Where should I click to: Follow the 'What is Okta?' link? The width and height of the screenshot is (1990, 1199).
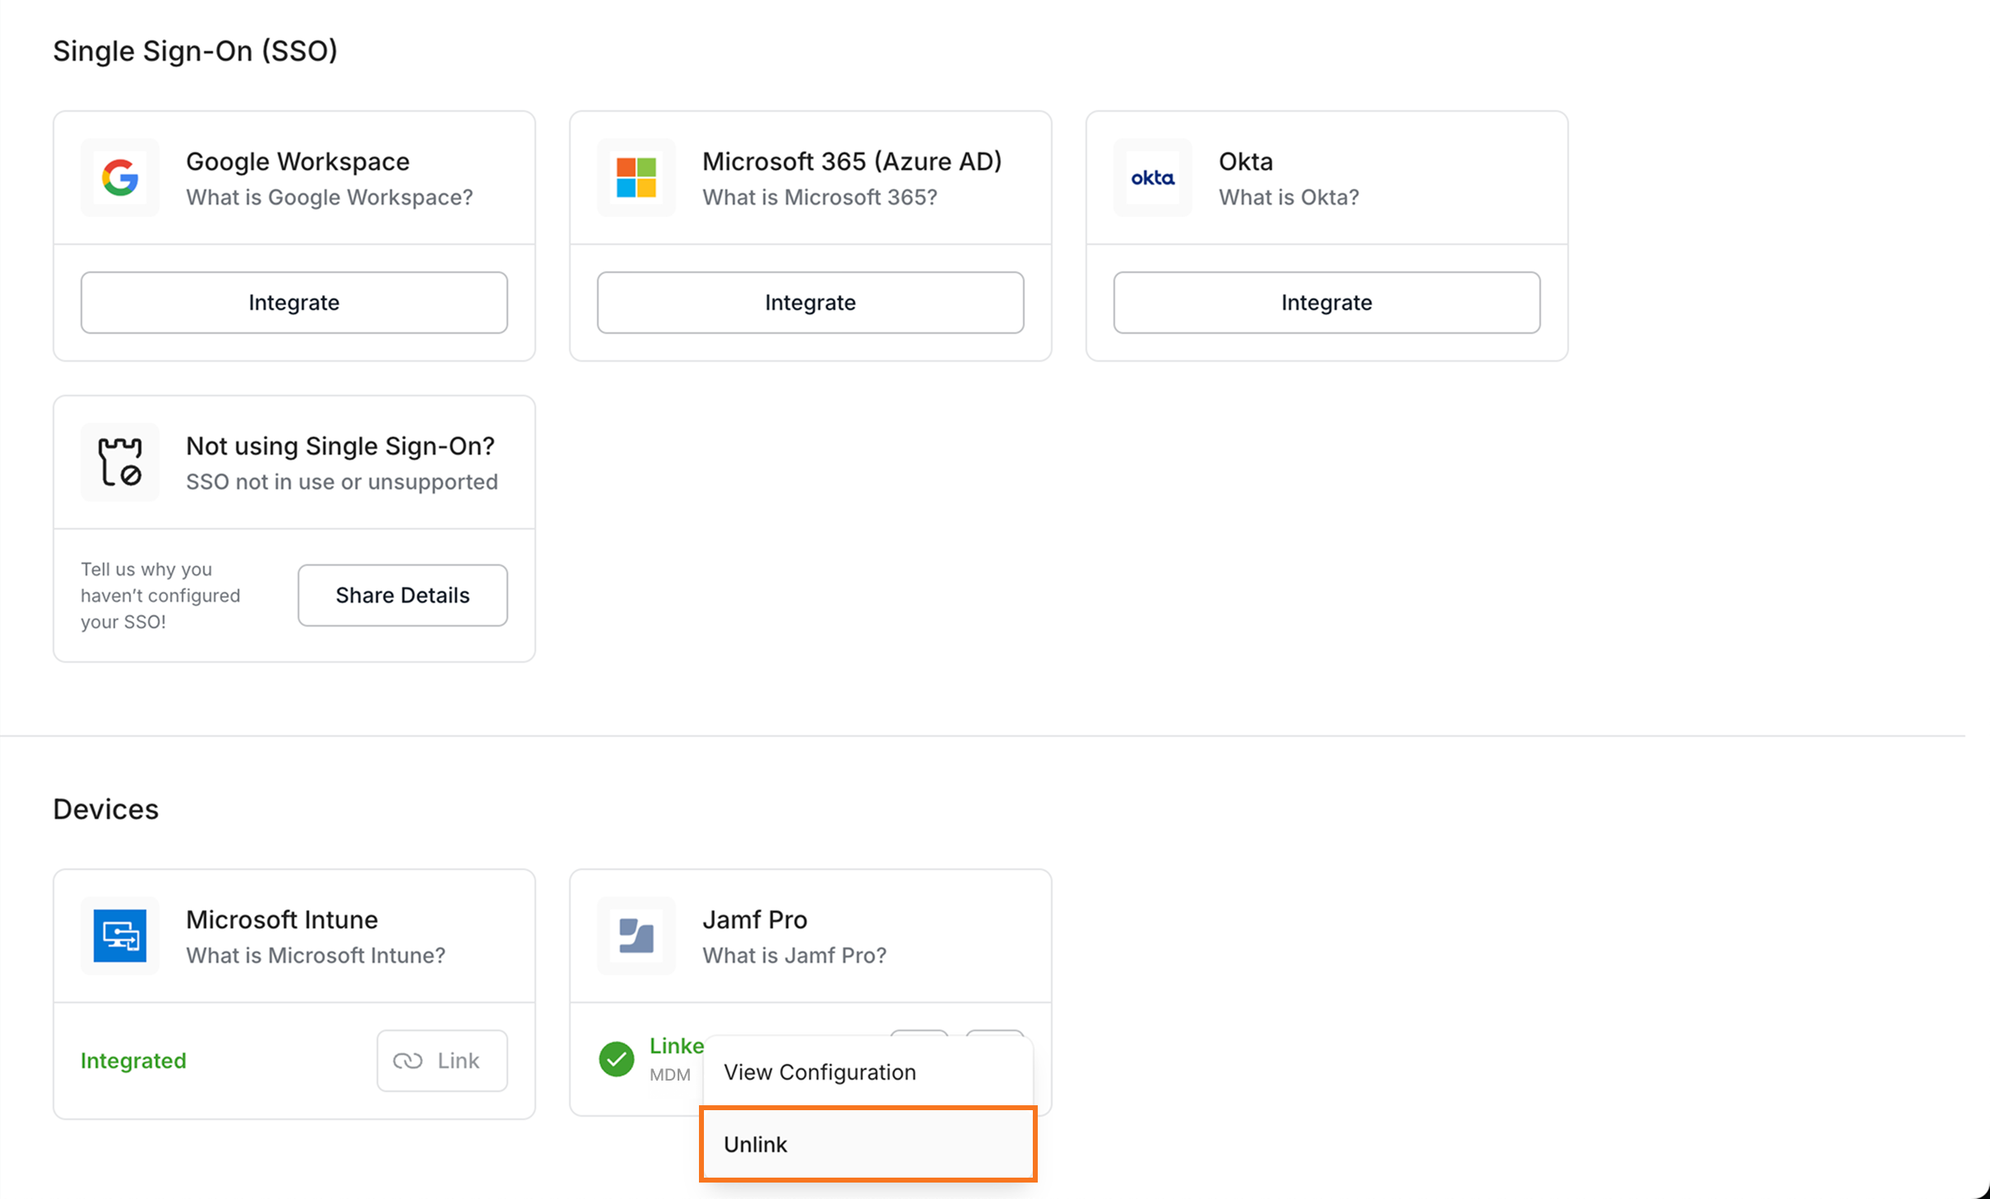click(x=1288, y=197)
